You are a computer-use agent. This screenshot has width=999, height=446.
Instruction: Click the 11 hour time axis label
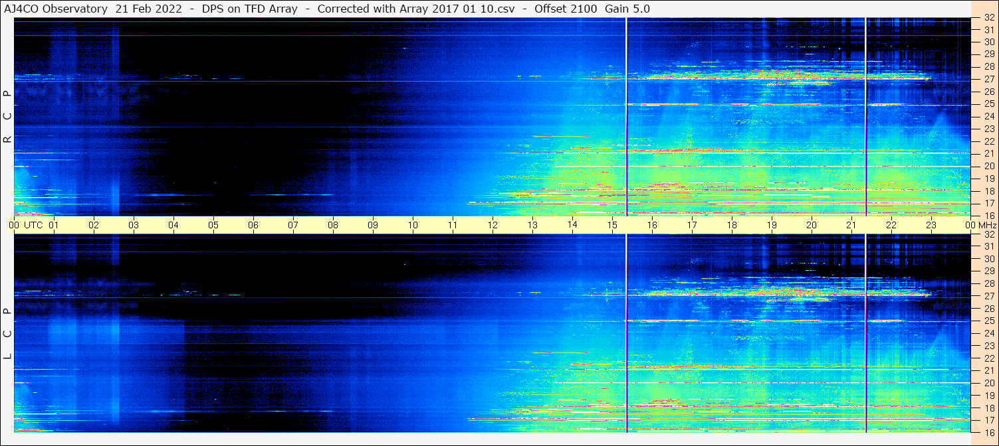(453, 225)
